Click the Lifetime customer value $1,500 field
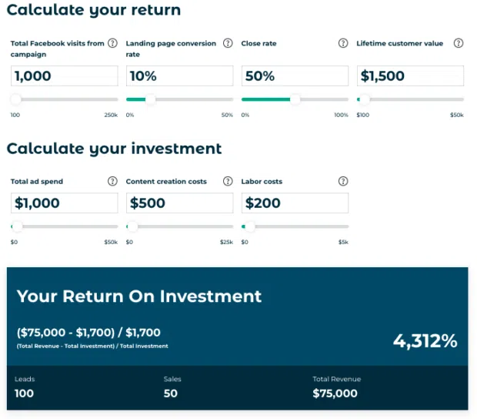 pos(410,75)
